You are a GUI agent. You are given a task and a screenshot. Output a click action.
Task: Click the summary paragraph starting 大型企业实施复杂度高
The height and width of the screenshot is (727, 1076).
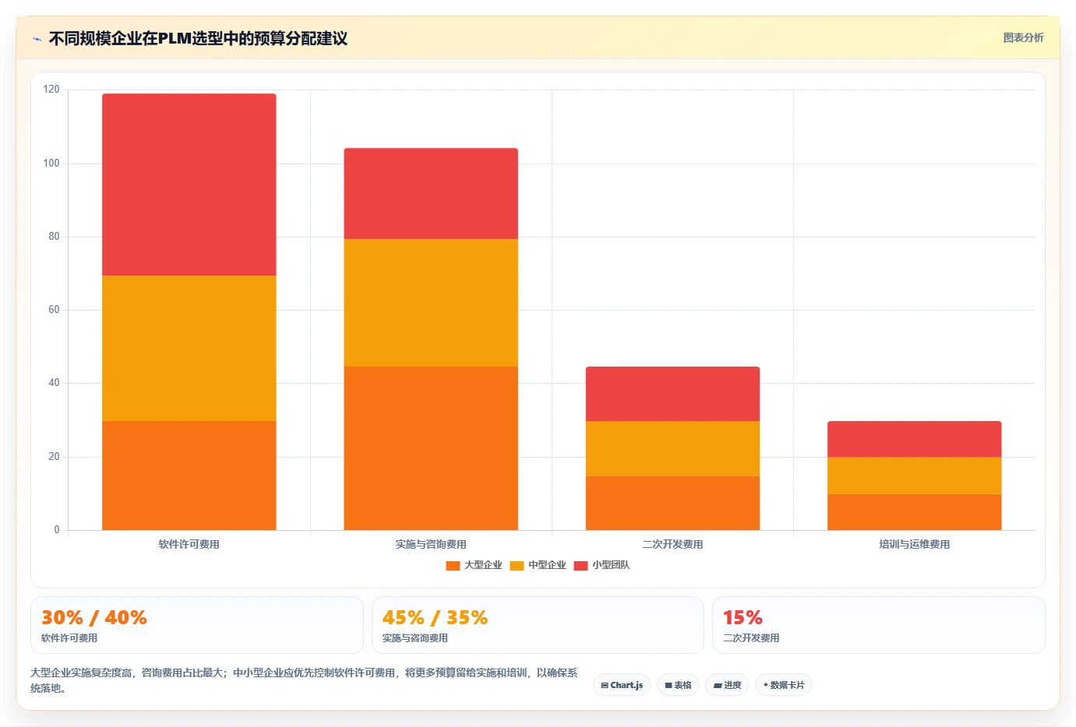click(304, 680)
